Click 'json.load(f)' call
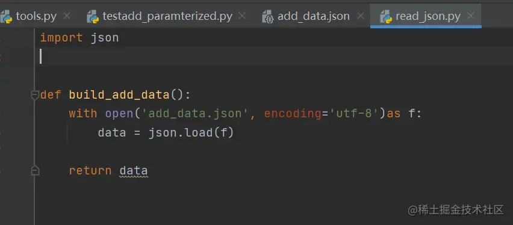Image resolution: width=513 pixels, height=225 pixels. click(191, 133)
